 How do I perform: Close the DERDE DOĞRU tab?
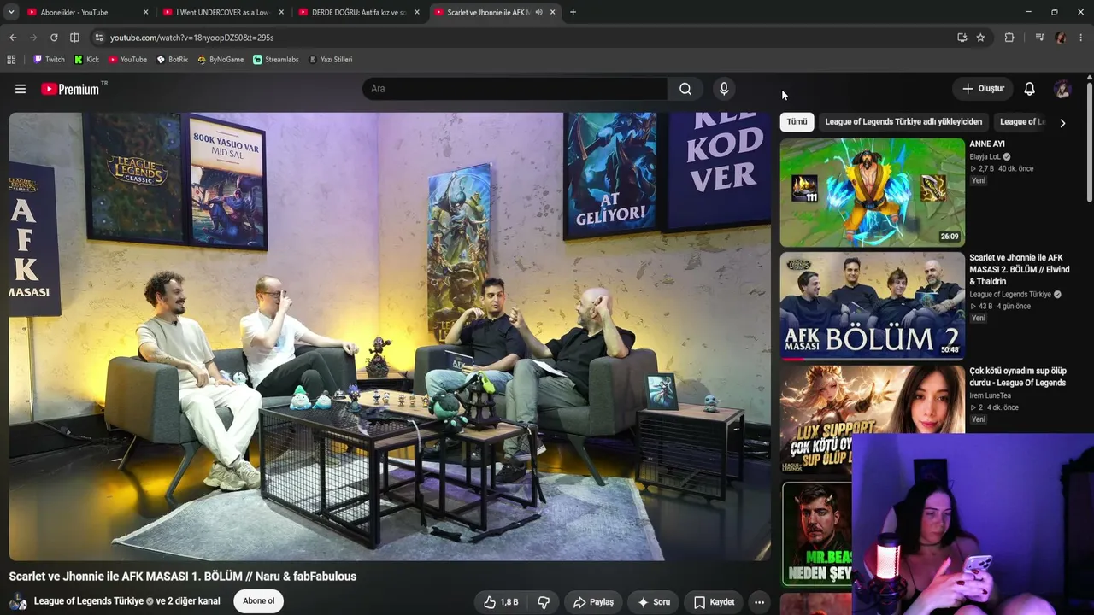click(x=417, y=12)
